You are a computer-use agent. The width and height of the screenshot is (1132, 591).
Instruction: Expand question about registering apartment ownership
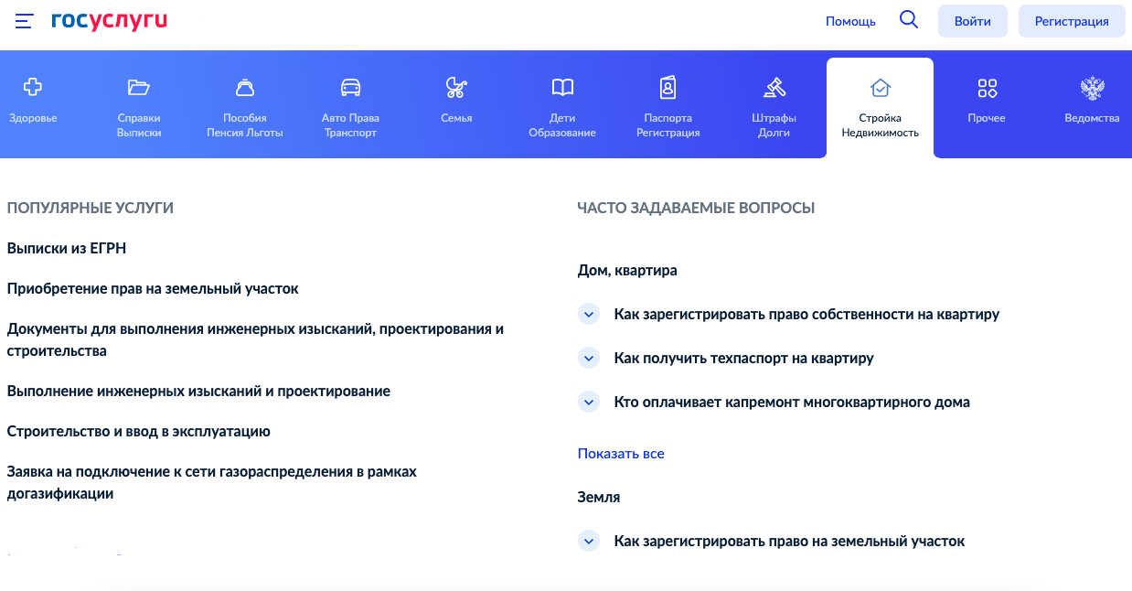[589, 314]
